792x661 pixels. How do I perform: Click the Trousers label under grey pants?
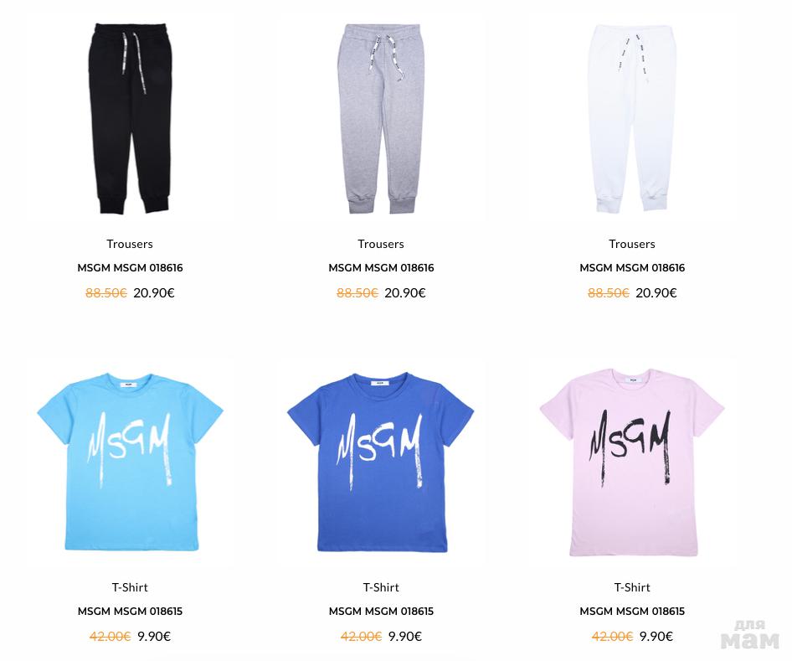[381, 244]
